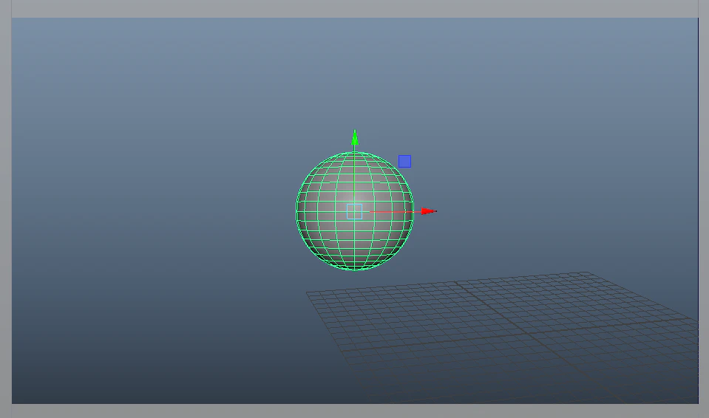Click the green Y-axis move arrow
This screenshot has height=418, width=709.
tap(355, 137)
